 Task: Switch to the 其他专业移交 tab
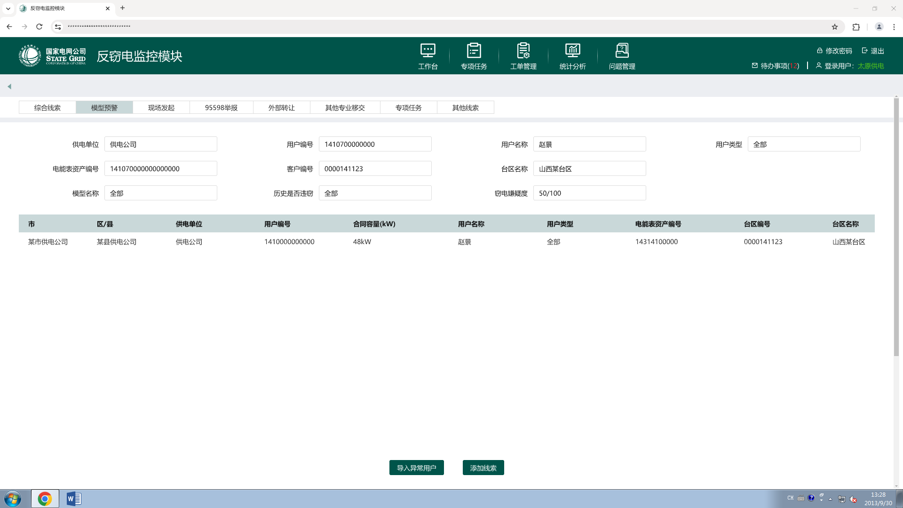click(345, 108)
